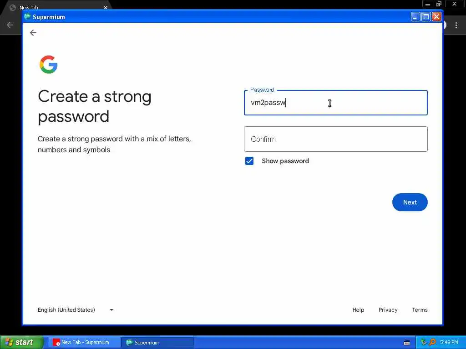
Task: Open the Terms link
Action: [420, 310]
